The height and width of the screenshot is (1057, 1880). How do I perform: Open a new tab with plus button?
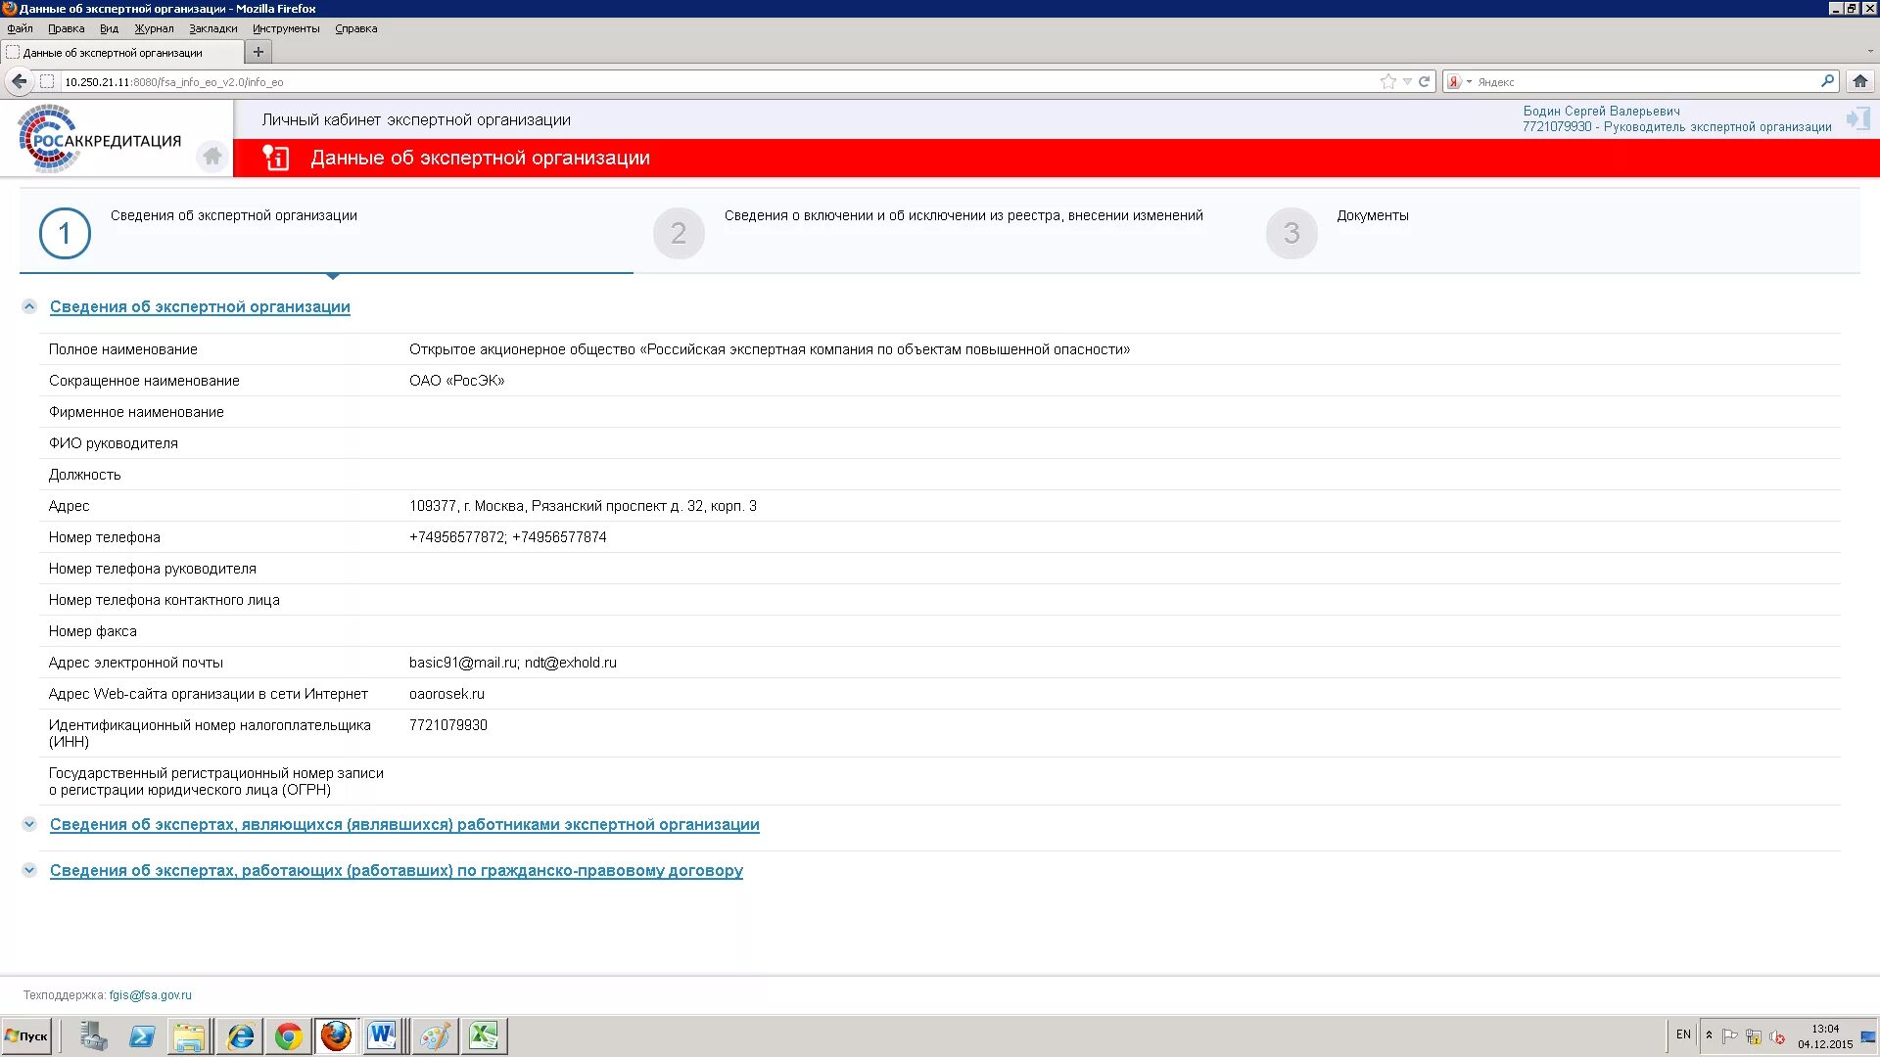[258, 52]
